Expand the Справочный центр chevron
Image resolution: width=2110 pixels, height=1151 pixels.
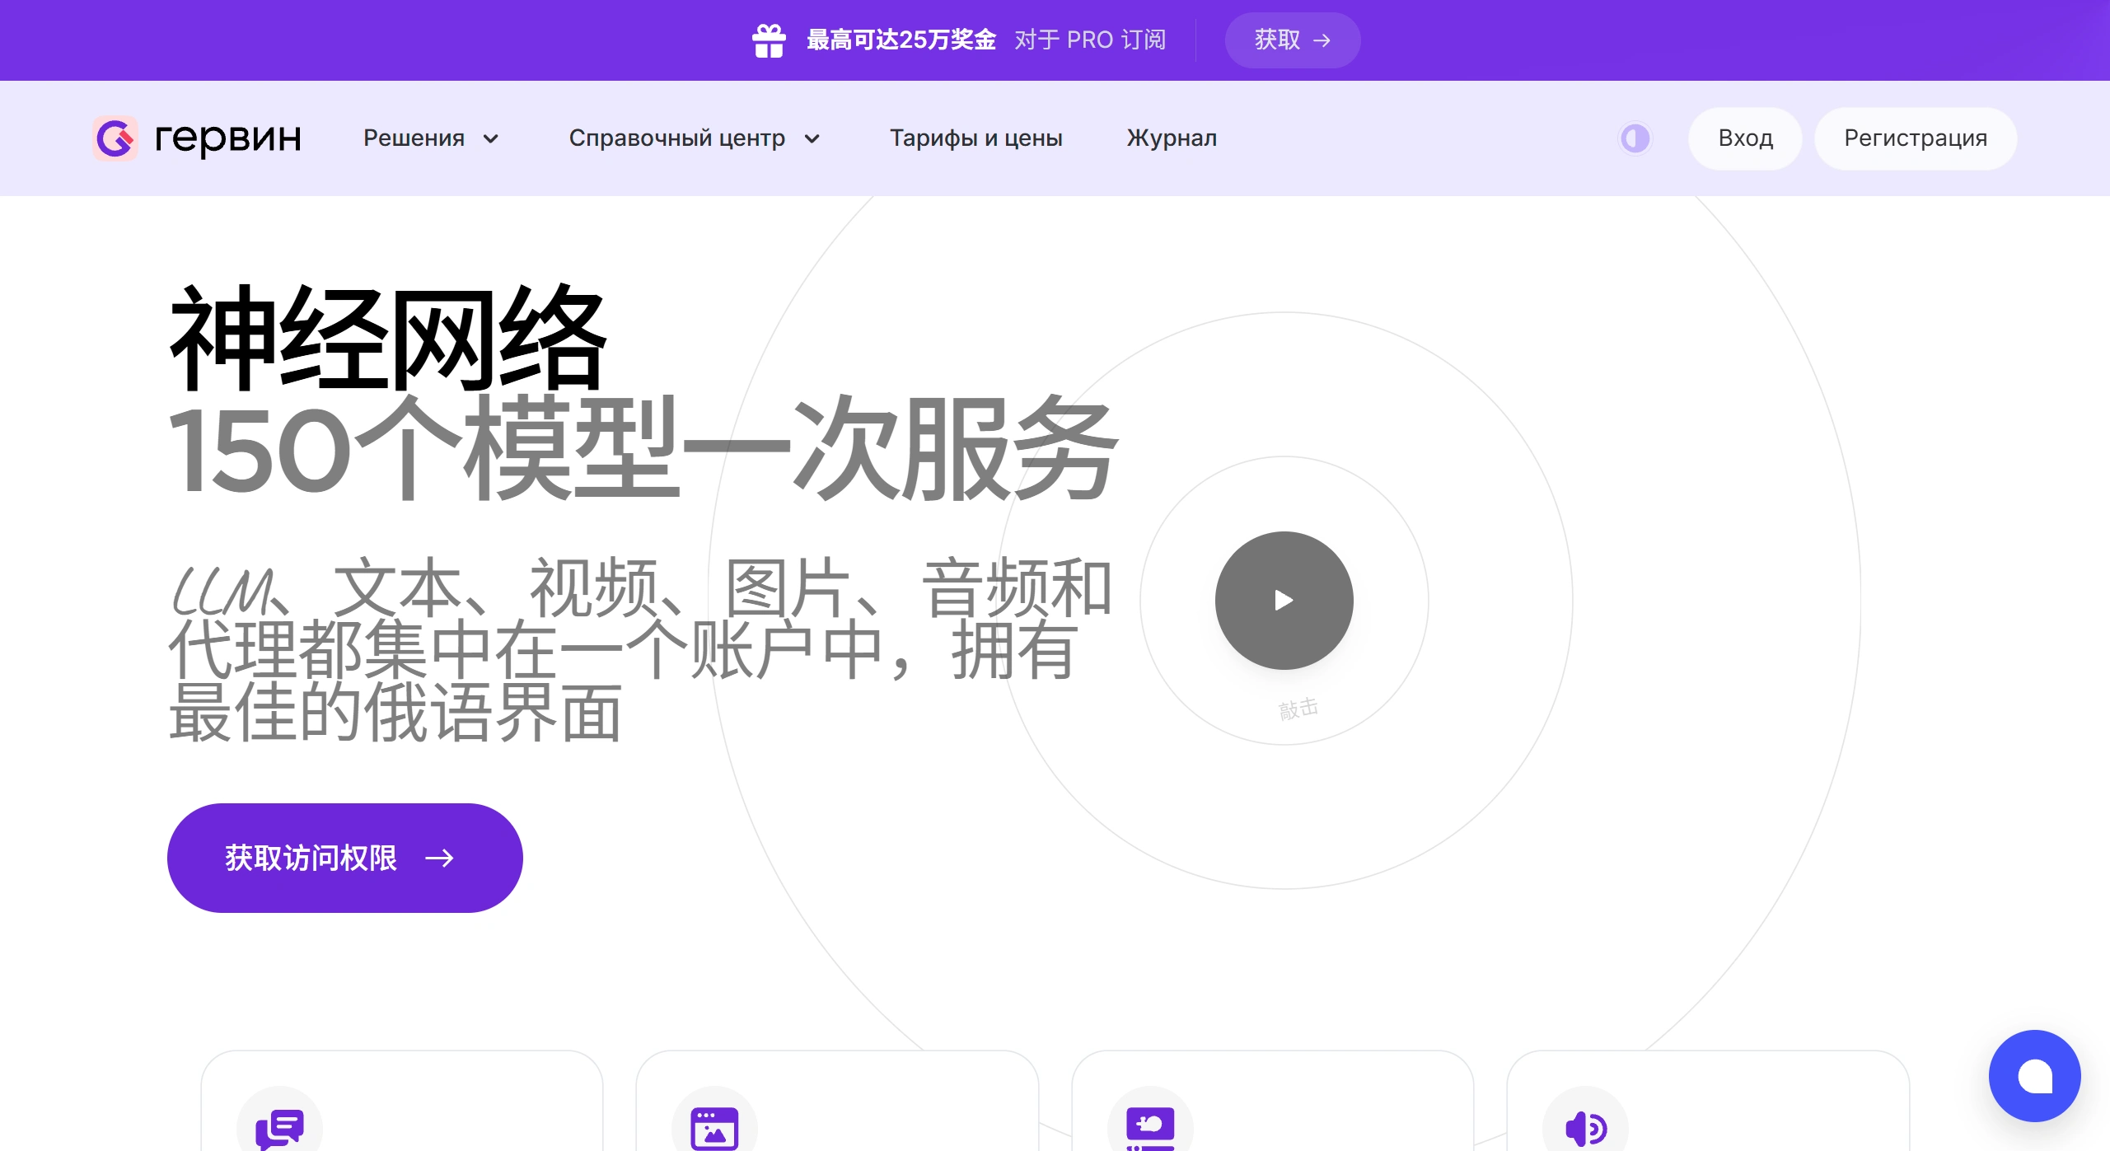click(812, 138)
